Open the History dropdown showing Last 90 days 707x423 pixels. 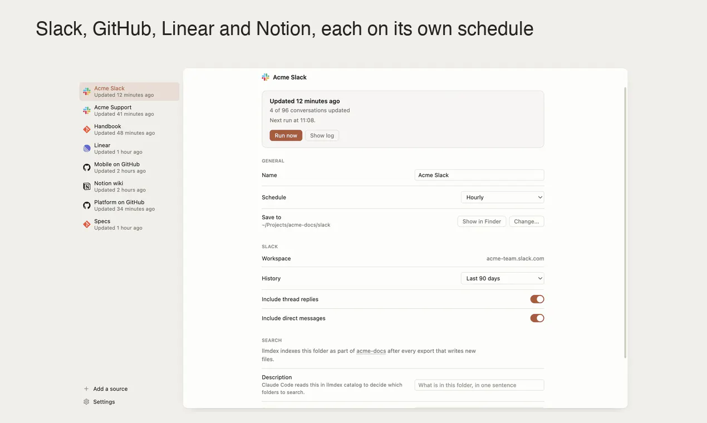pos(502,278)
